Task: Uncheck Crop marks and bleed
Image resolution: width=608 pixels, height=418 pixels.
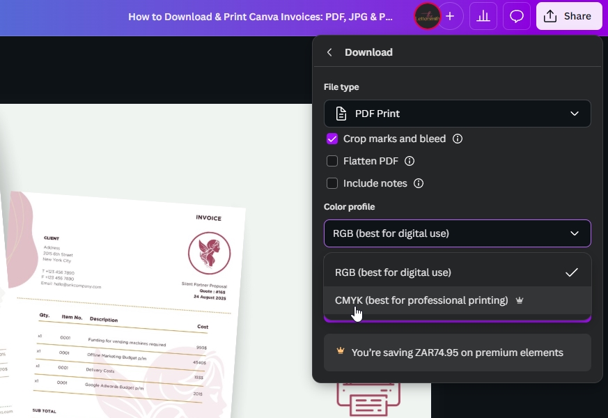Action: [x=332, y=139]
